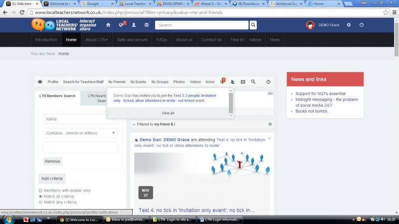Tick 'Members with avatar only' checkbox
The height and width of the screenshot is (224, 399).
pos(41,190)
